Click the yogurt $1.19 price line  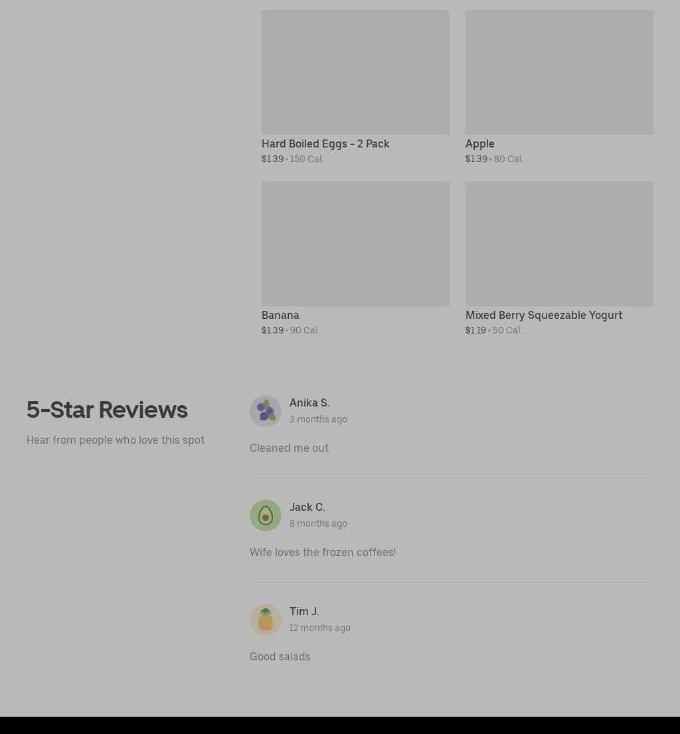pos(494,330)
